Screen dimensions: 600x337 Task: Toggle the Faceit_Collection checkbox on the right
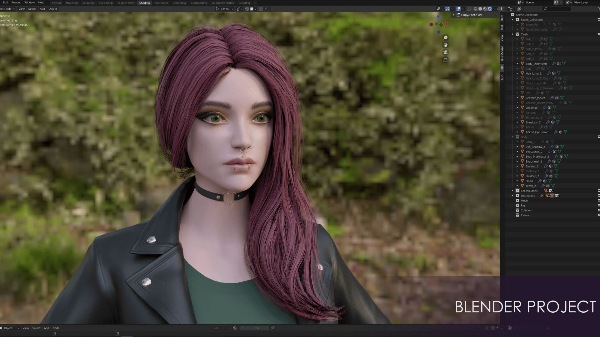(598, 20)
